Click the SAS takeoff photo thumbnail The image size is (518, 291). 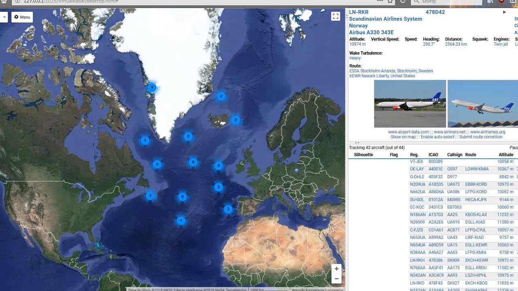click(483, 104)
